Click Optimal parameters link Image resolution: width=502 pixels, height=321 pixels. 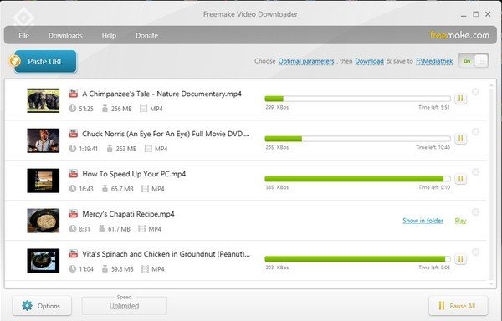[x=306, y=61]
